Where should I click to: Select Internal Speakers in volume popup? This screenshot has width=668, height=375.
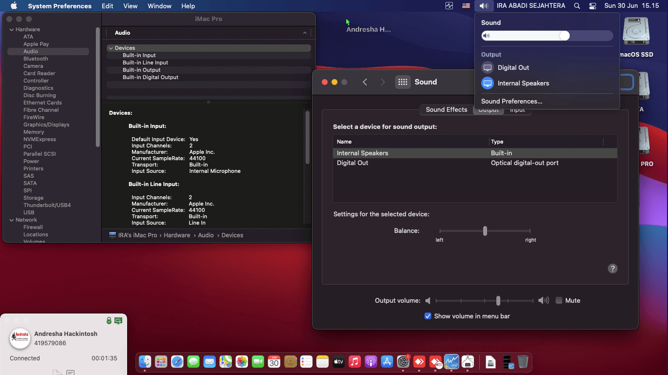(x=547, y=83)
